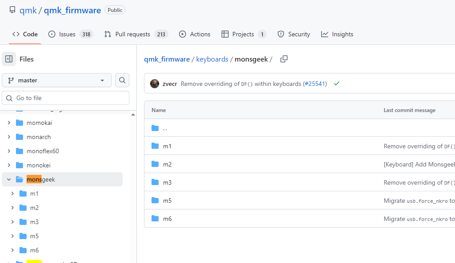Click the keyboards breadcrumb link
Screen dimensions: 455x263
coord(212,59)
